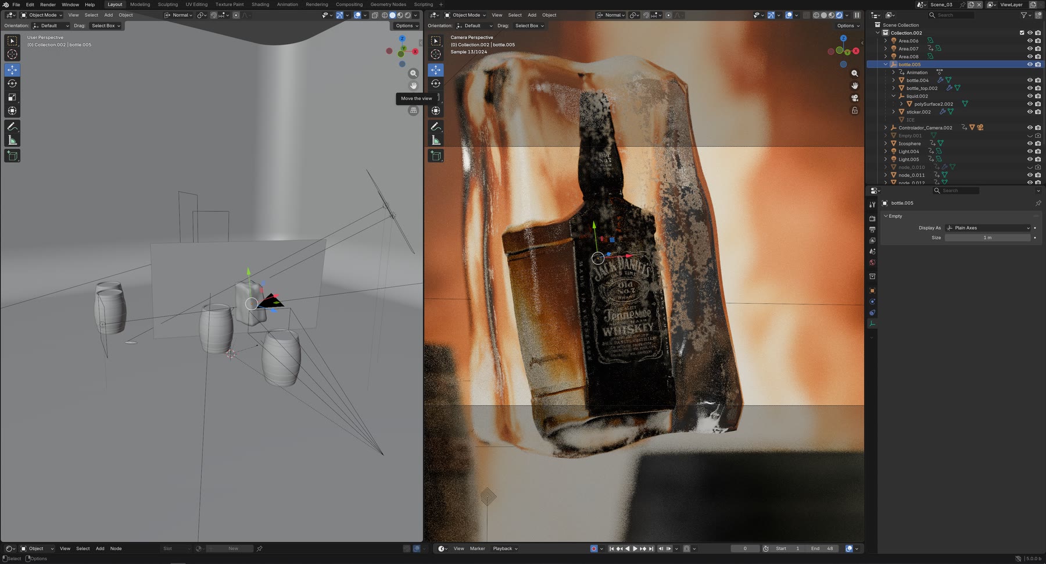Image resolution: width=1046 pixels, height=564 pixels.
Task: Click the zoom magnifier in Camera Perspective viewport
Action: tap(855, 73)
